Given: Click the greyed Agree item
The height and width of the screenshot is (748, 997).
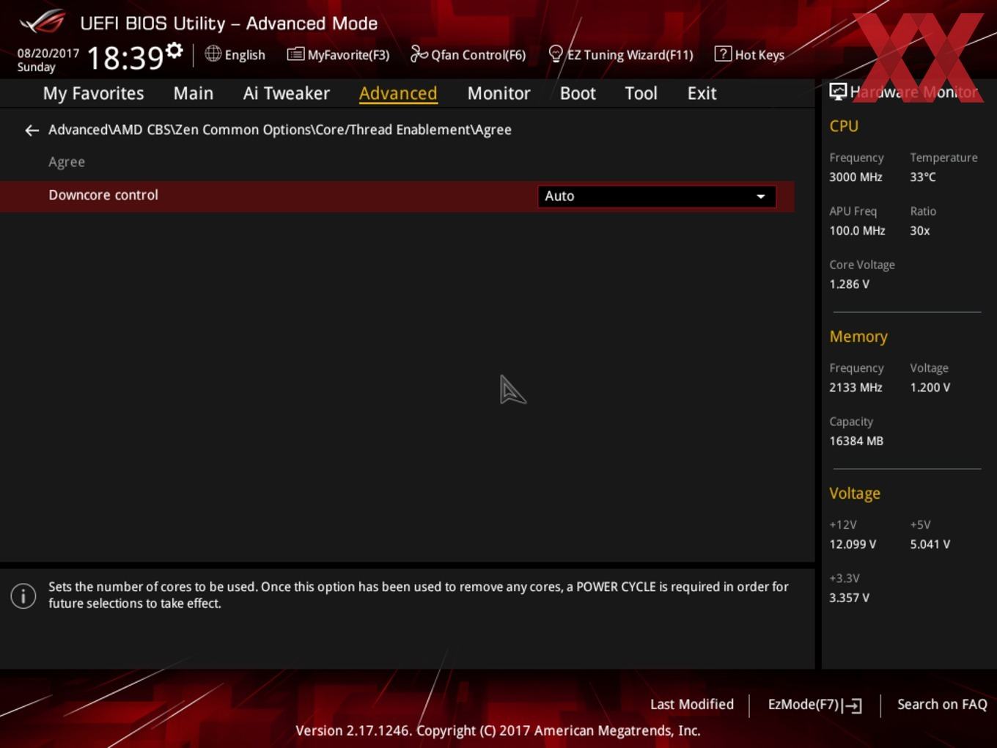Looking at the screenshot, I should (x=67, y=162).
